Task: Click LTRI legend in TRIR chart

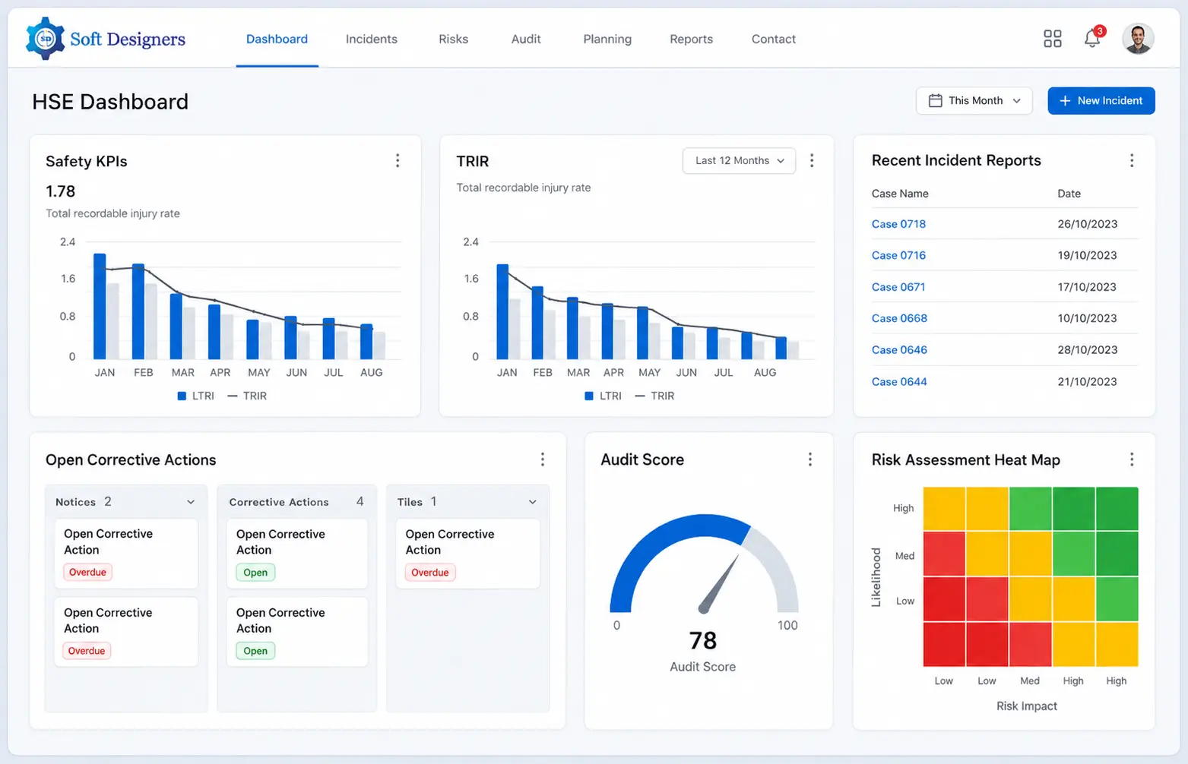Action: pos(603,396)
